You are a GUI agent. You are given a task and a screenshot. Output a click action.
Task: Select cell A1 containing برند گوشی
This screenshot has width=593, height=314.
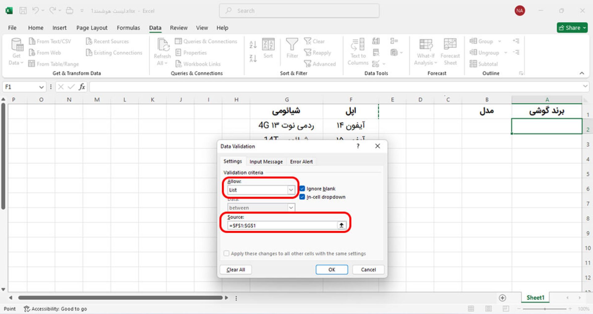point(547,111)
